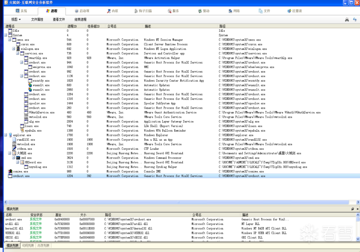360x252 pixels.
Task: Click the wuauclt.exe PID 600 icon
Action: coord(30,85)
